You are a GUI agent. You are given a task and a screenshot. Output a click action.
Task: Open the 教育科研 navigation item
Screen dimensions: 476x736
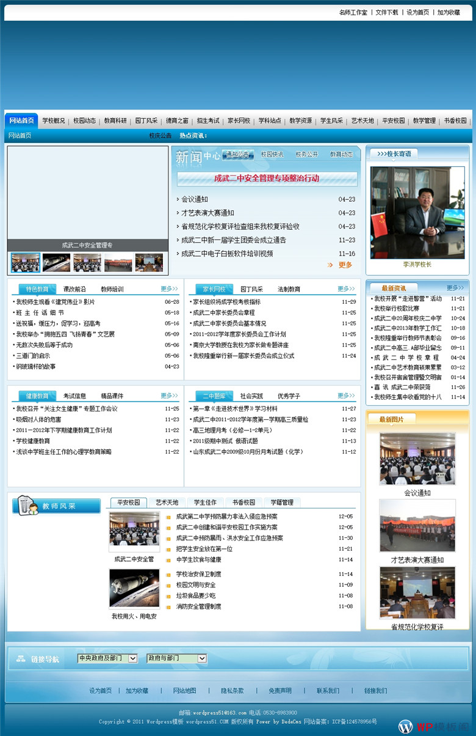[x=115, y=121]
